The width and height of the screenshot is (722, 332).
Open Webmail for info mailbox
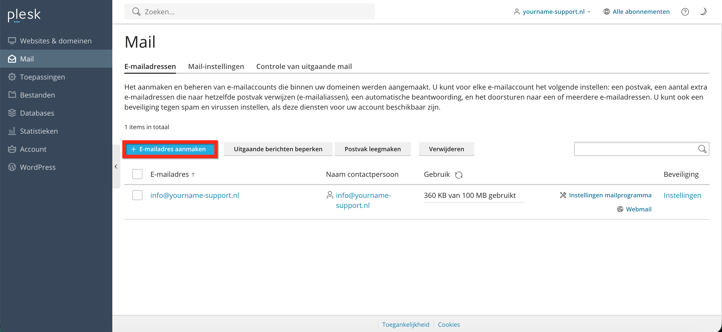638,209
